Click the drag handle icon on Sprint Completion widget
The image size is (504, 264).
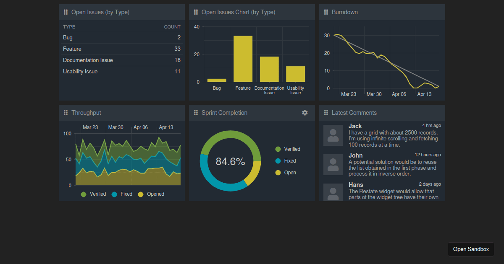(196, 112)
